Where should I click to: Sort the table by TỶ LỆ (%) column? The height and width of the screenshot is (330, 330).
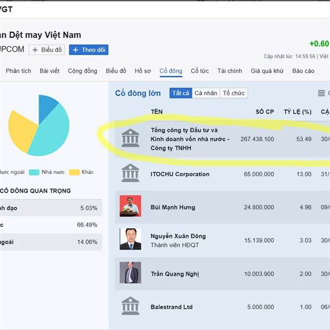point(298,112)
